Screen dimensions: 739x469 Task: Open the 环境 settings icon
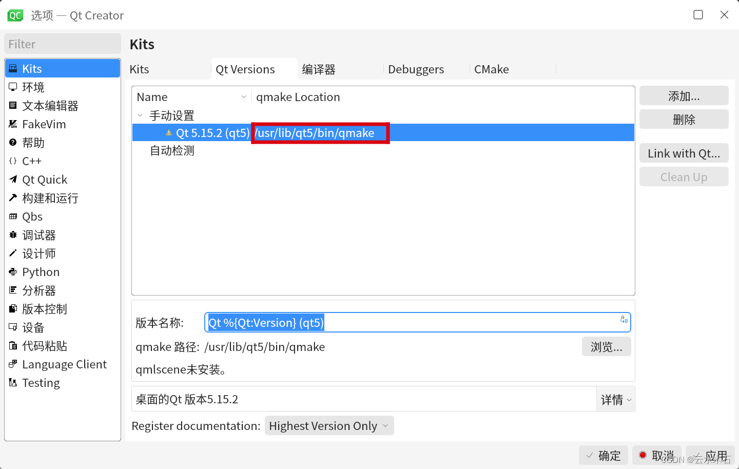13,87
